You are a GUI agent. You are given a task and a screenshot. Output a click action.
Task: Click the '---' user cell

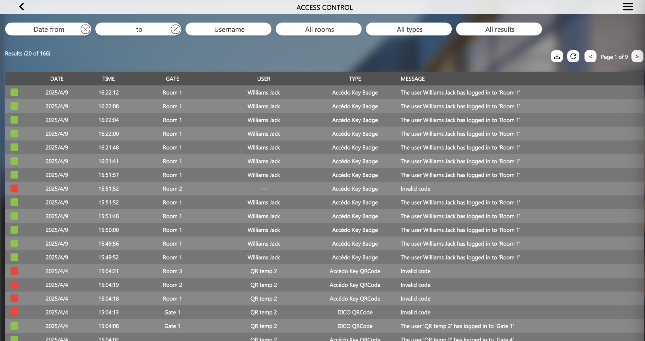264,189
